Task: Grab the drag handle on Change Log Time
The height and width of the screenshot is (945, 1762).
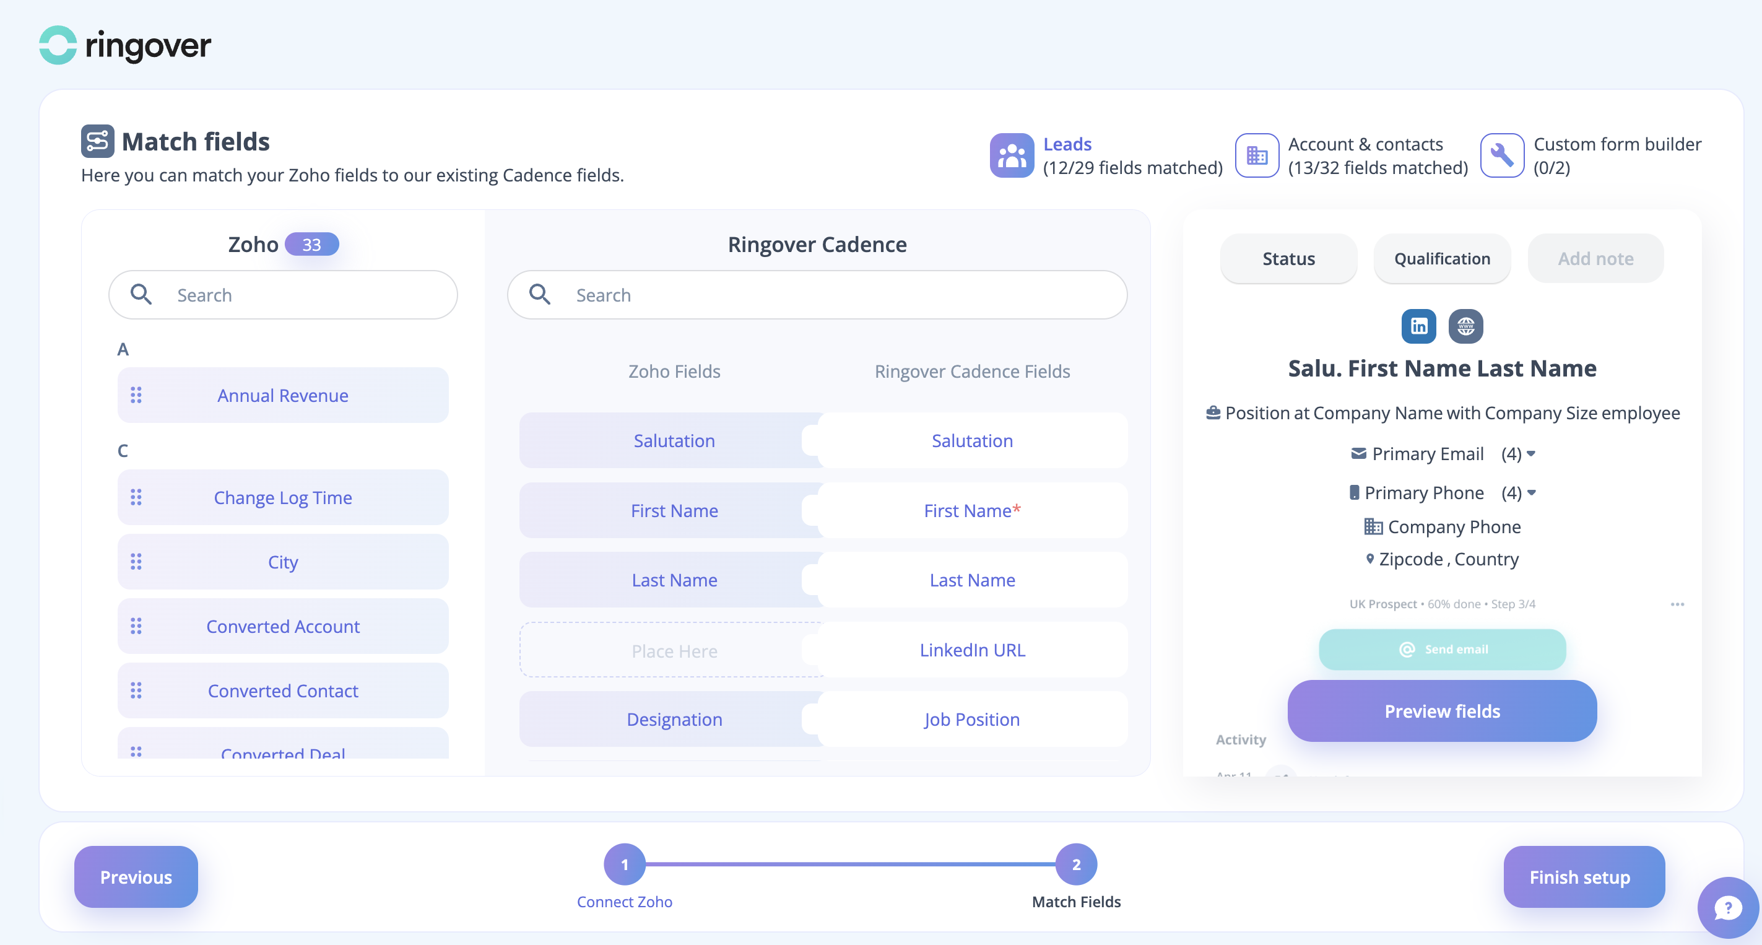Action: click(x=136, y=497)
